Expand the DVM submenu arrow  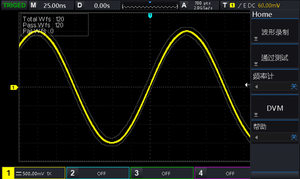coord(256,115)
